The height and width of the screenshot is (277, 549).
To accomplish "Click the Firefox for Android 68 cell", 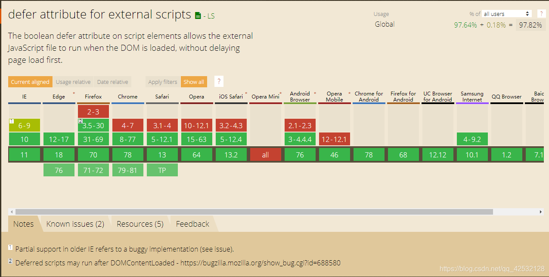I will [403, 155].
